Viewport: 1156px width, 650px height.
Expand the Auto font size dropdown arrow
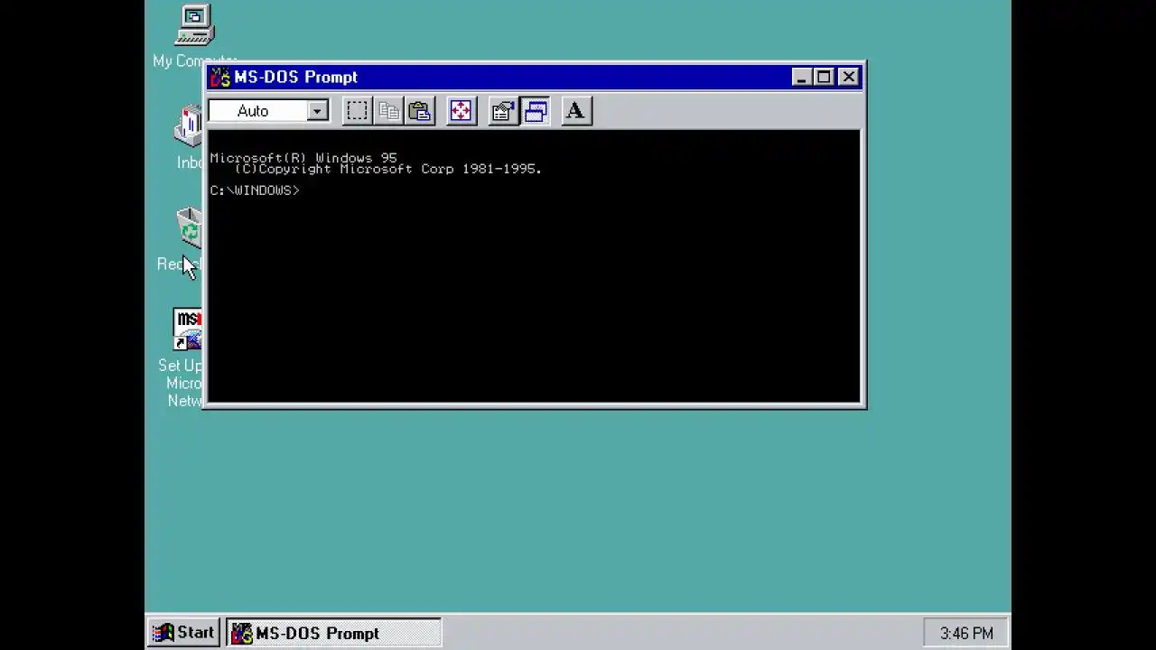[x=317, y=111]
